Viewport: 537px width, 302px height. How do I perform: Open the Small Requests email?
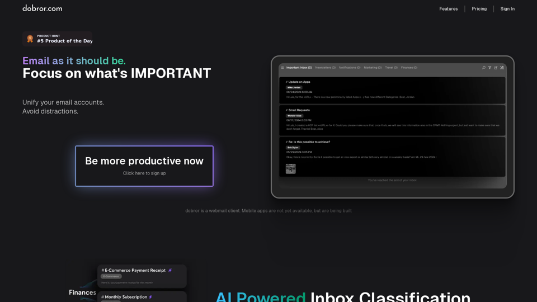click(392, 120)
